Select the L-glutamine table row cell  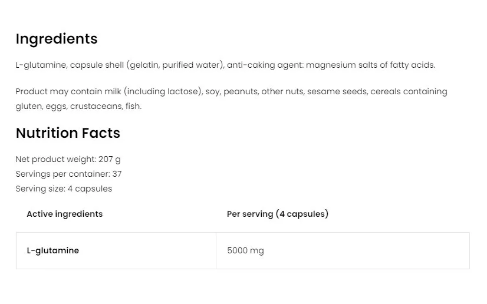coord(53,250)
